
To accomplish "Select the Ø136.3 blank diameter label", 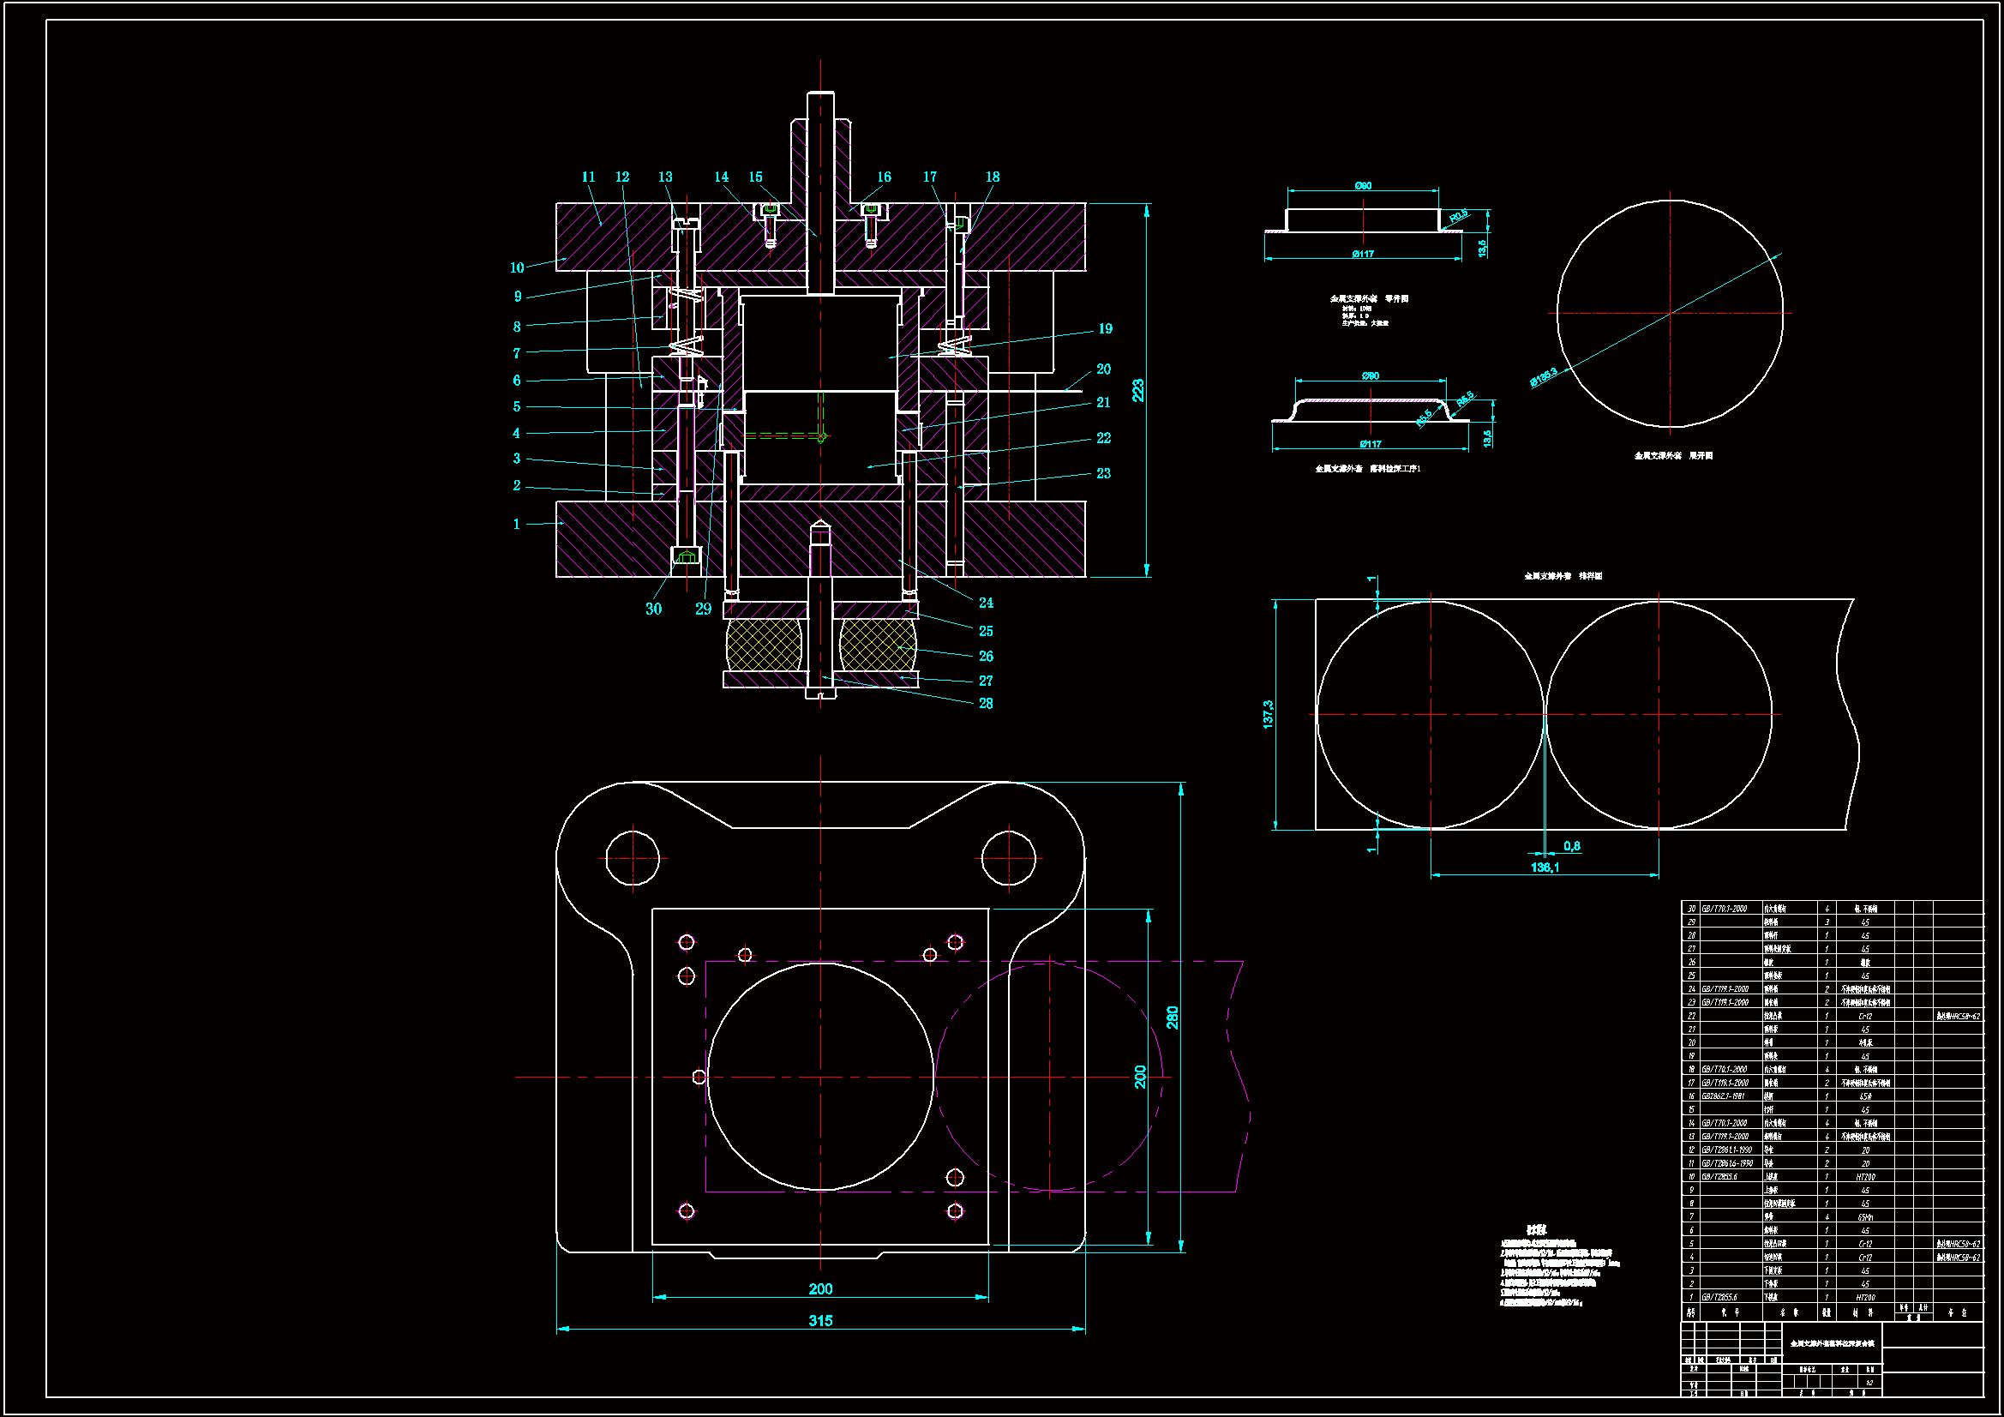I will coord(1543,377).
